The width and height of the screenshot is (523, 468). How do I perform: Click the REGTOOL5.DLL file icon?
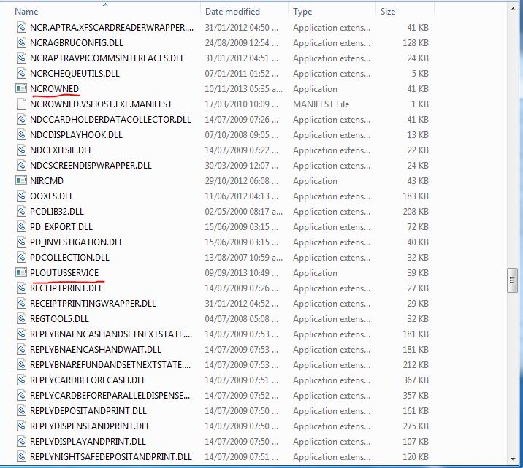coord(21,318)
